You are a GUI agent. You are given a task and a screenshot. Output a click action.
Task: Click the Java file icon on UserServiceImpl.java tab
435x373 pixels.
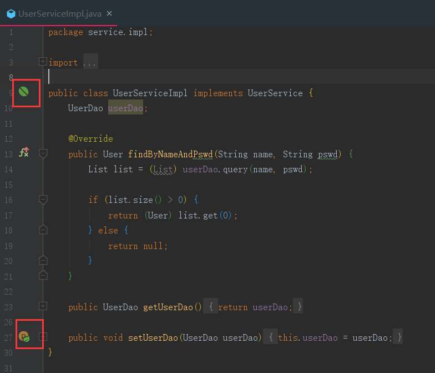11,13
